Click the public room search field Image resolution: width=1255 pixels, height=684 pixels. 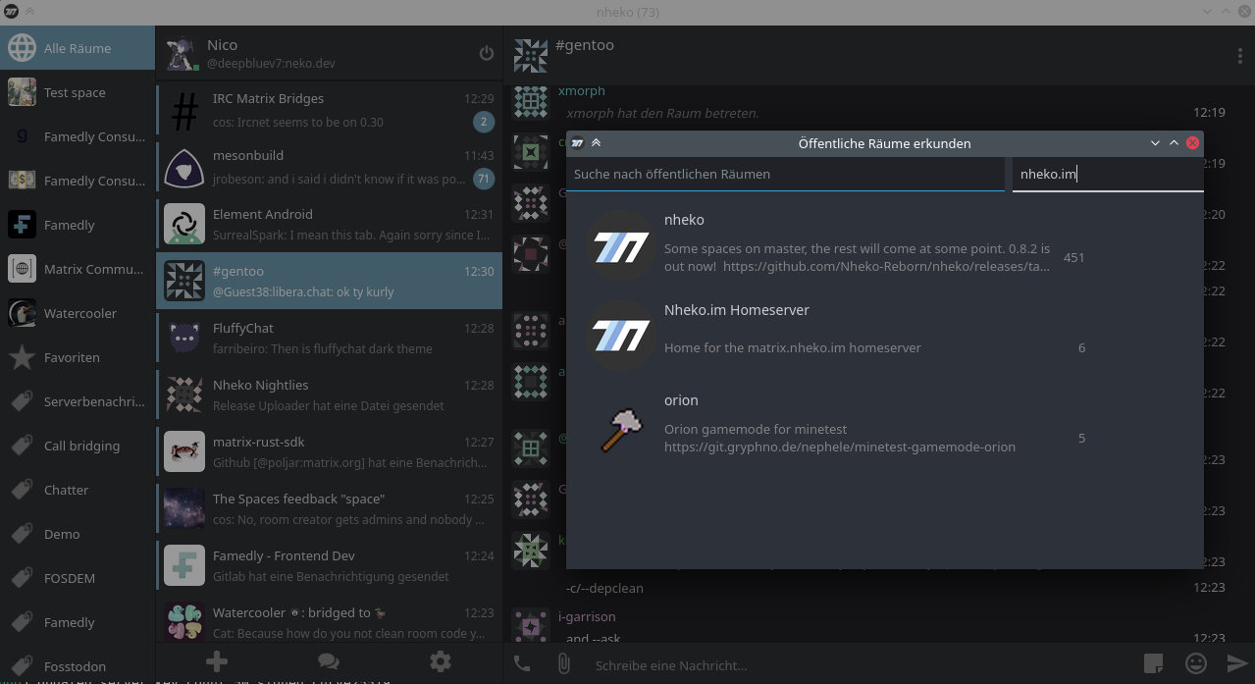click(x=785, y=174)
